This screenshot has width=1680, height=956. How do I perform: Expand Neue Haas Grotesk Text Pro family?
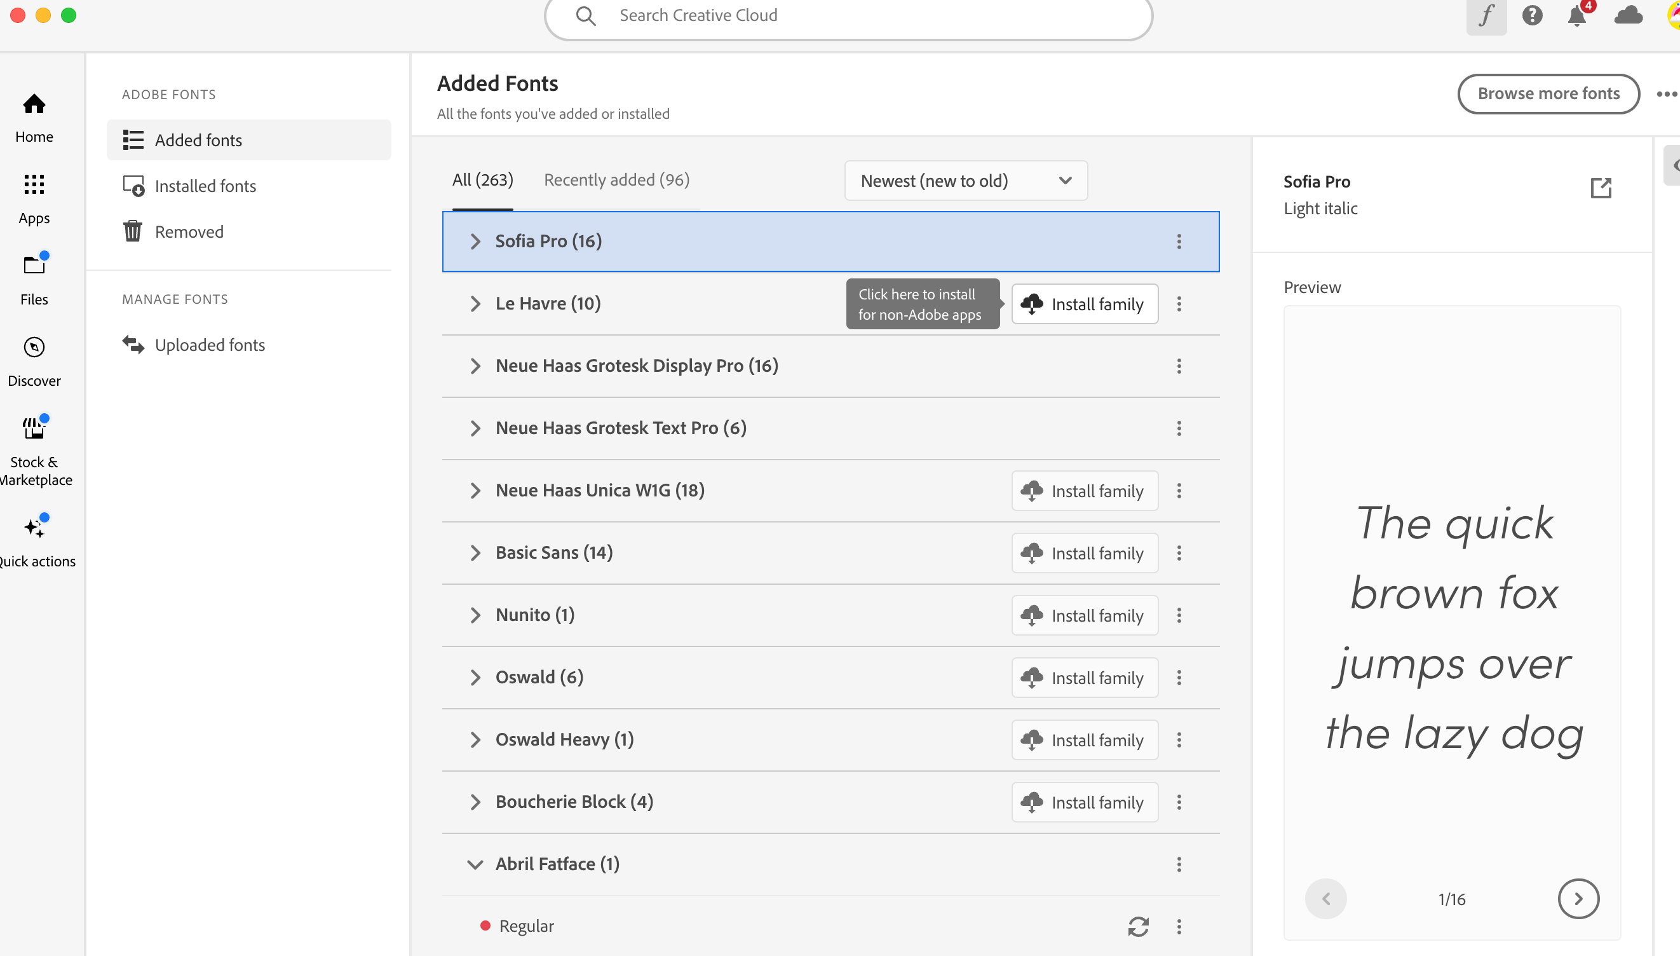point(475,429)
